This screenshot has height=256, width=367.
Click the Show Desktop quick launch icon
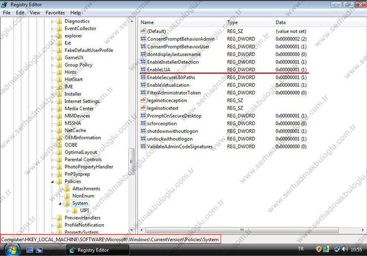tap(30, 250)
